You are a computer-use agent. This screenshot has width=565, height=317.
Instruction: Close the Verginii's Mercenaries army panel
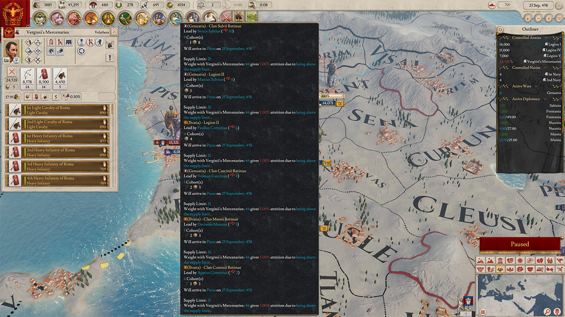point(114,32)
